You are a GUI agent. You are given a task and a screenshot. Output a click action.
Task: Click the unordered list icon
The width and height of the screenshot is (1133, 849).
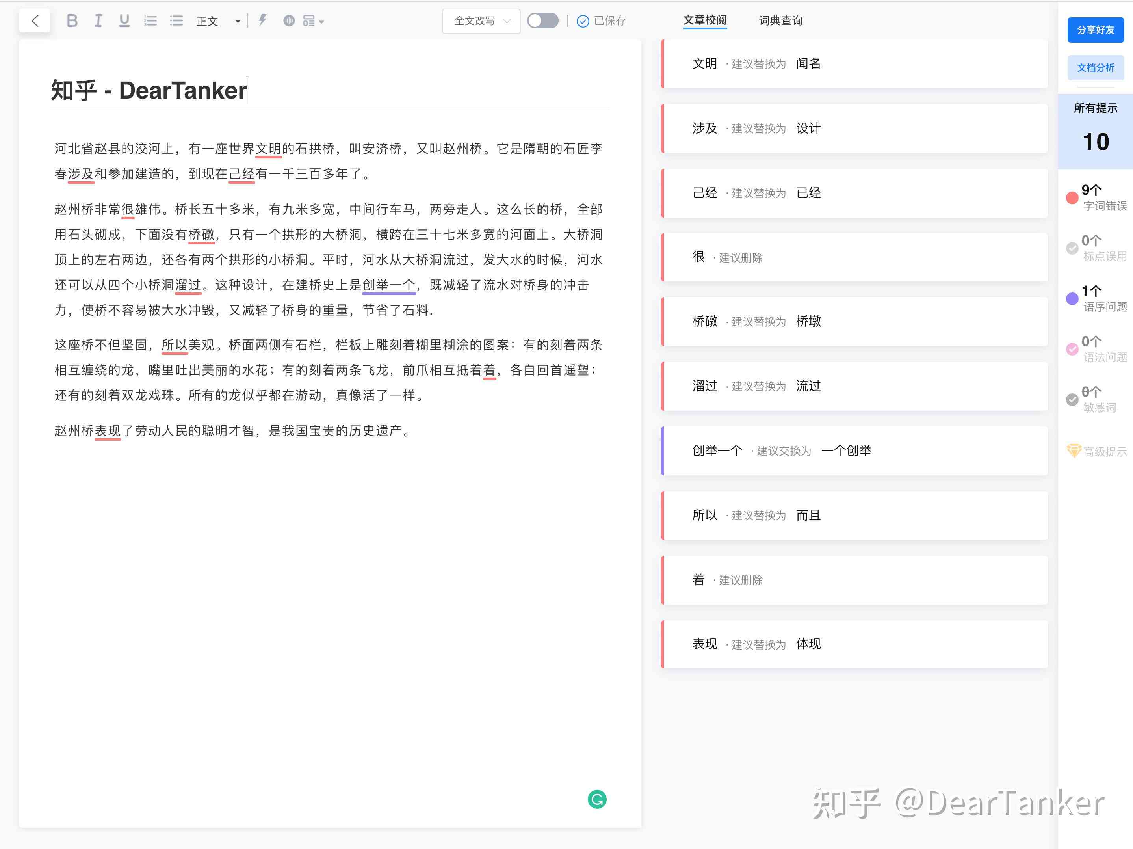(175, 20)
